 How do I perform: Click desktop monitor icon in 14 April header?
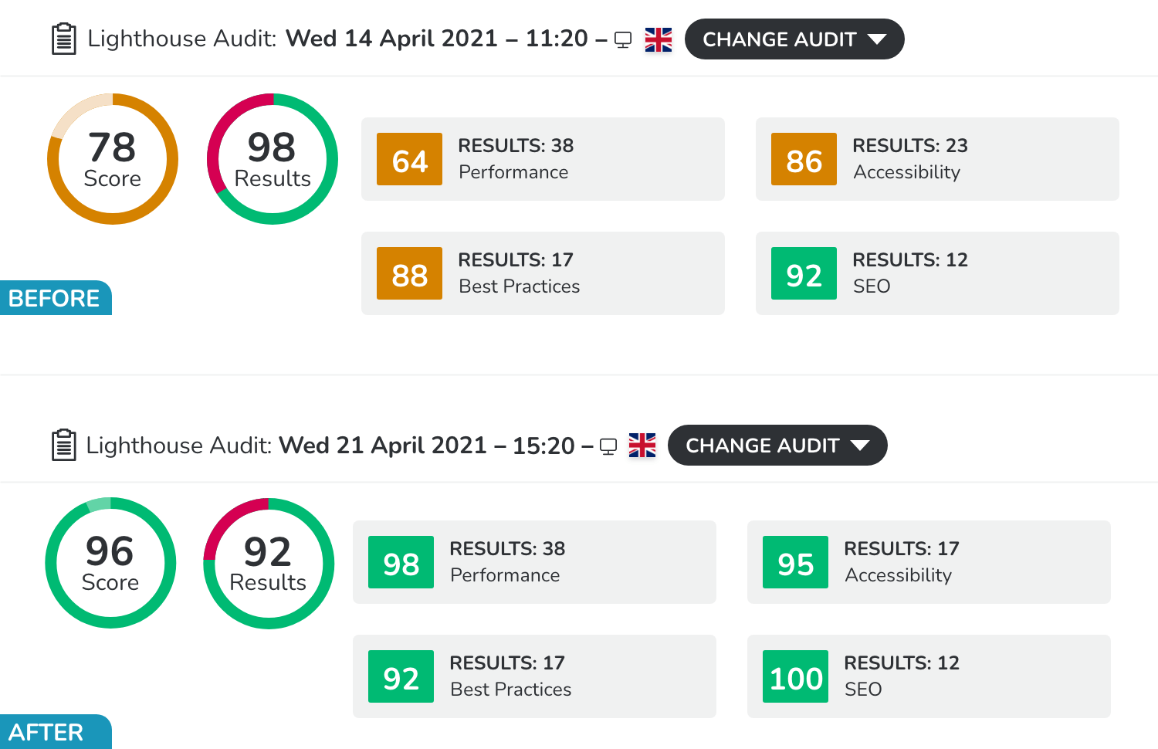coord(623,40)
